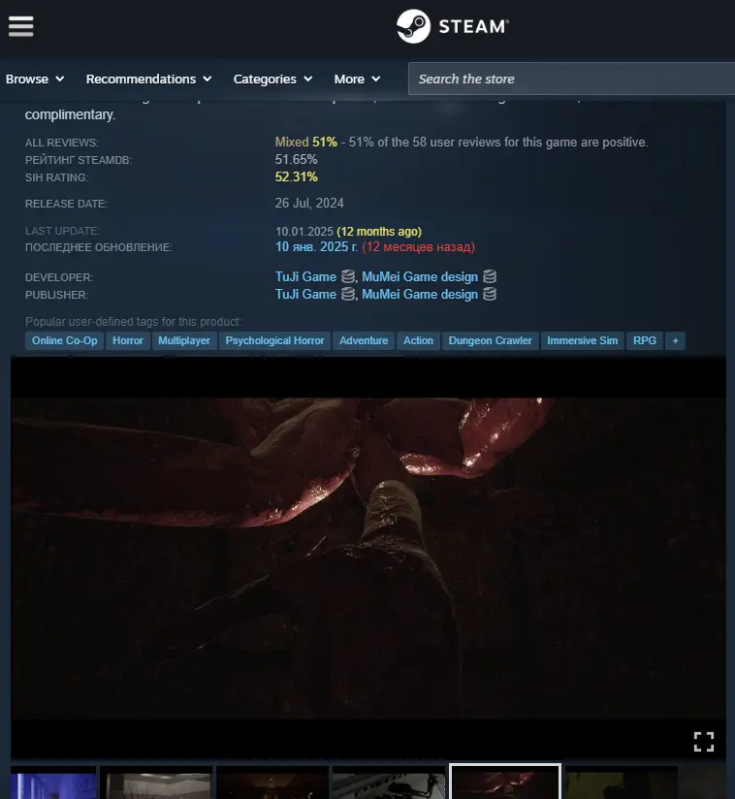Expand the Browse dropdown menu
The height and width of the screenshot is (799, 735).
pos(35,79)
